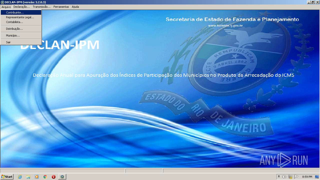The width and height of the screenshot is (320, 180).
Task: Open the Contribuinte... menu entry
Action: (21, 12)
